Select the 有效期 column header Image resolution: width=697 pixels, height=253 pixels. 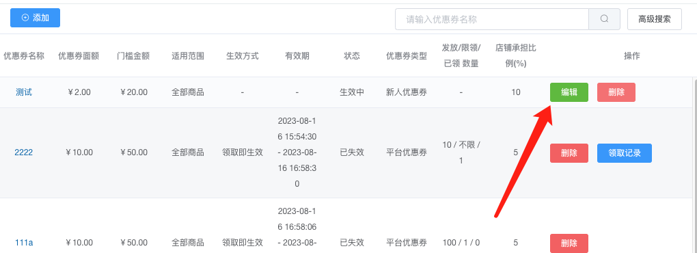coord(297,56)
